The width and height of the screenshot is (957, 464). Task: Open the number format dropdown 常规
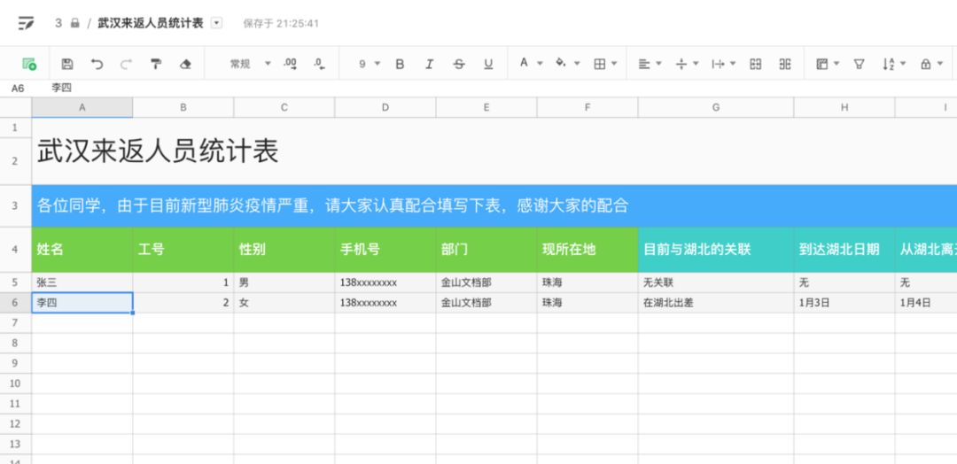pyautogui.click(x=250, y=64)
